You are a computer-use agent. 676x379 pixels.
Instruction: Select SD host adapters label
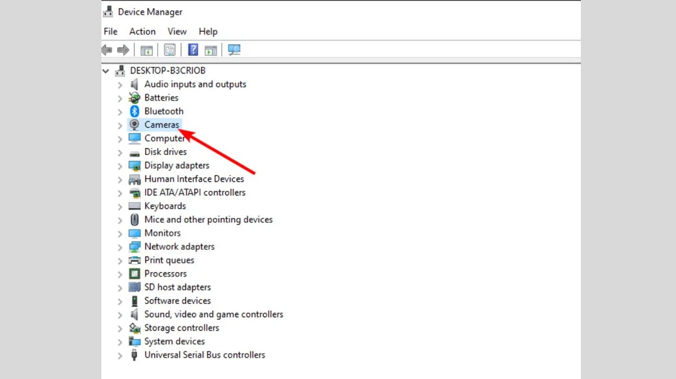[178, 287]
